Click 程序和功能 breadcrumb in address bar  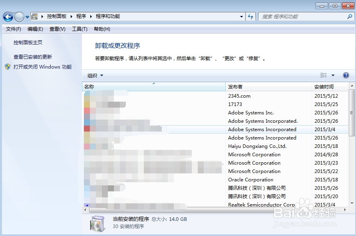(108, 16)
